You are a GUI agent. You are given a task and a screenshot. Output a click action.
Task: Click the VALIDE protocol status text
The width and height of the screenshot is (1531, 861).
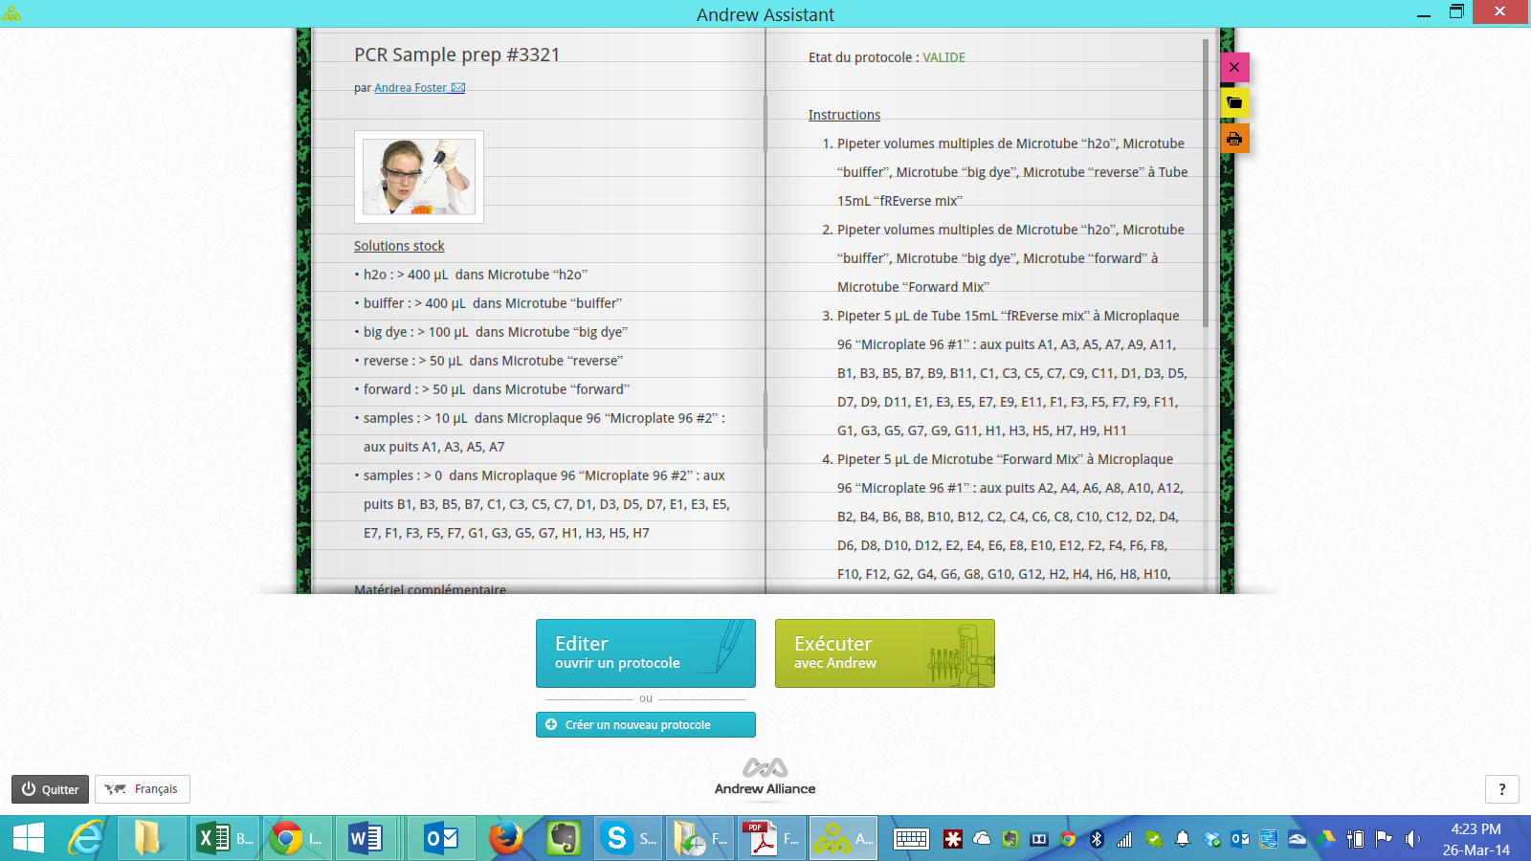coord(943,57)
